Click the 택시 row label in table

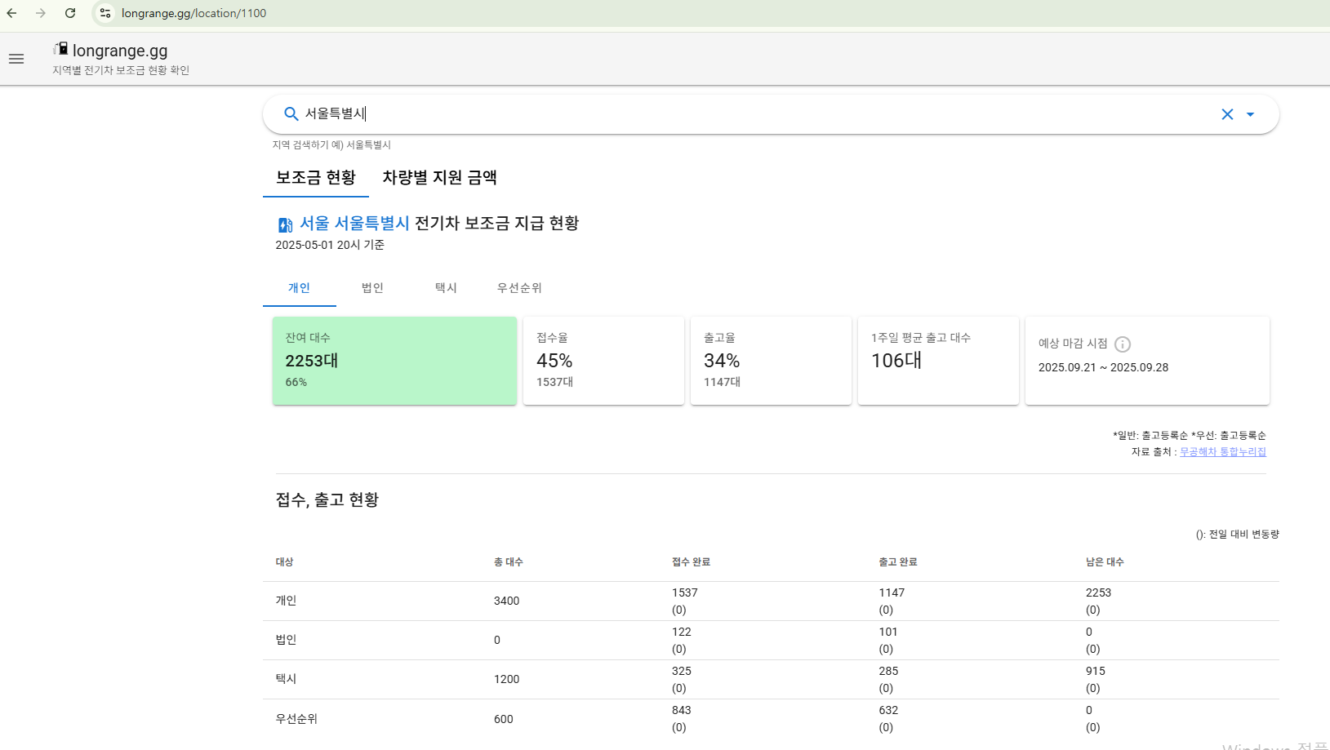286,679
